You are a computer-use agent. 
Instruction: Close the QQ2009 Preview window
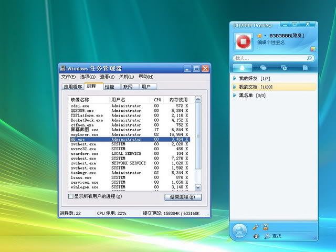(308, 24)
